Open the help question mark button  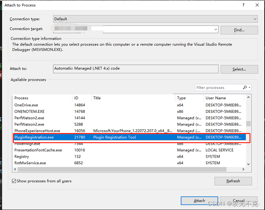click(243, 5)
